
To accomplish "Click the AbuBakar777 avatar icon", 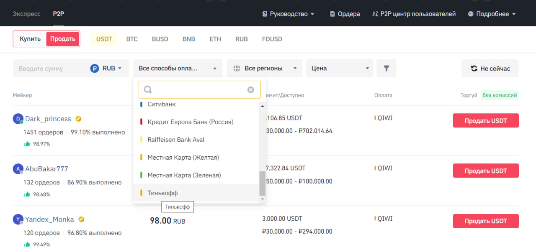I will (18, 169).
